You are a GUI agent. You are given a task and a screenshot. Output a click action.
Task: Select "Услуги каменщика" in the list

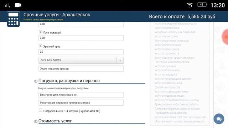[x=167, y=49]
